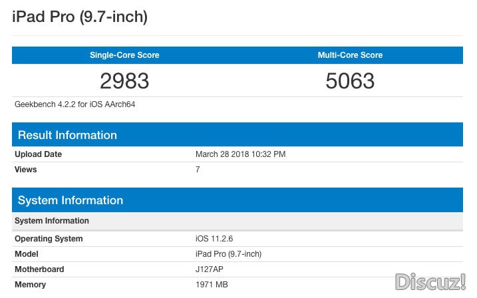Viewport: 477px width, 298px height.
Task: Click the Discuz! watermark logo
Action: [x=430, y=281]
